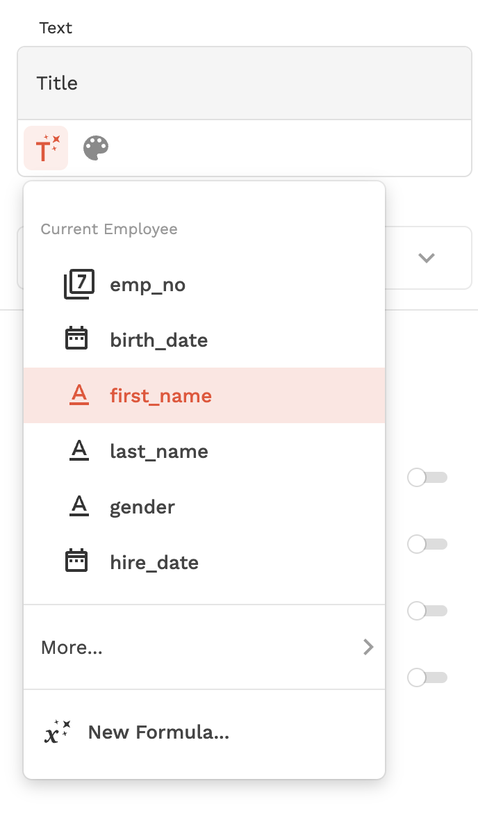Click the sparkle x formula icon
This screenshot has height=813, width=478.
(x=57, y=732)
